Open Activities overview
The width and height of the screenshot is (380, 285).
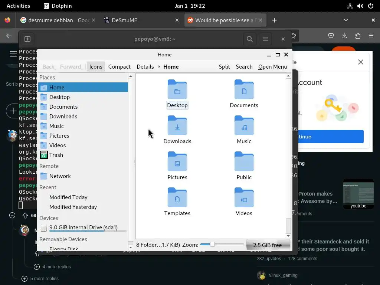point(18,6)
